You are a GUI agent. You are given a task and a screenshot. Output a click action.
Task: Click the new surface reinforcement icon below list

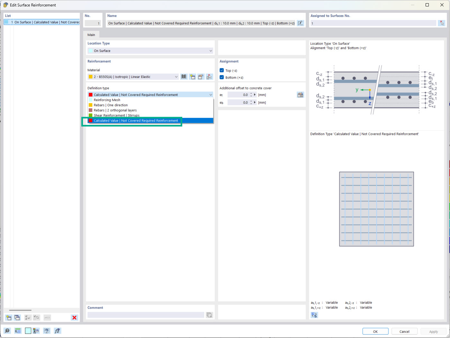click(9, 317)
